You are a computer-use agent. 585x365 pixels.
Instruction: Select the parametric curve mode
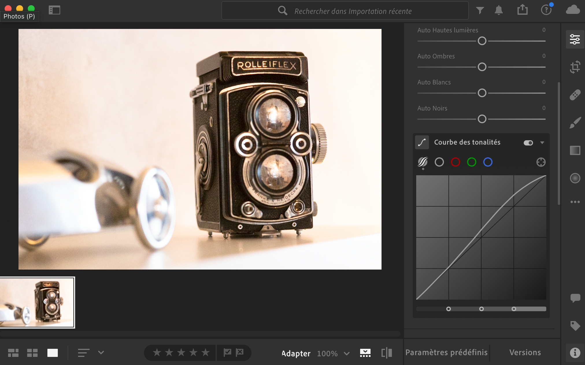pyautogui.click(x=423, y=162)
